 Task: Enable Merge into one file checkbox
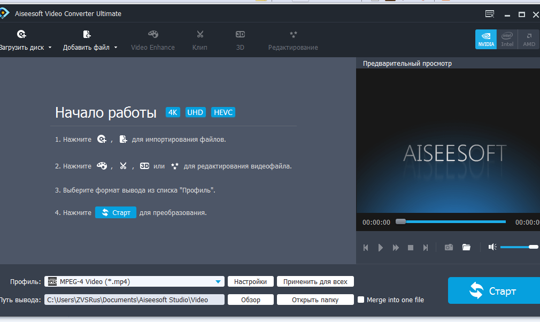[x=361, y=300]
